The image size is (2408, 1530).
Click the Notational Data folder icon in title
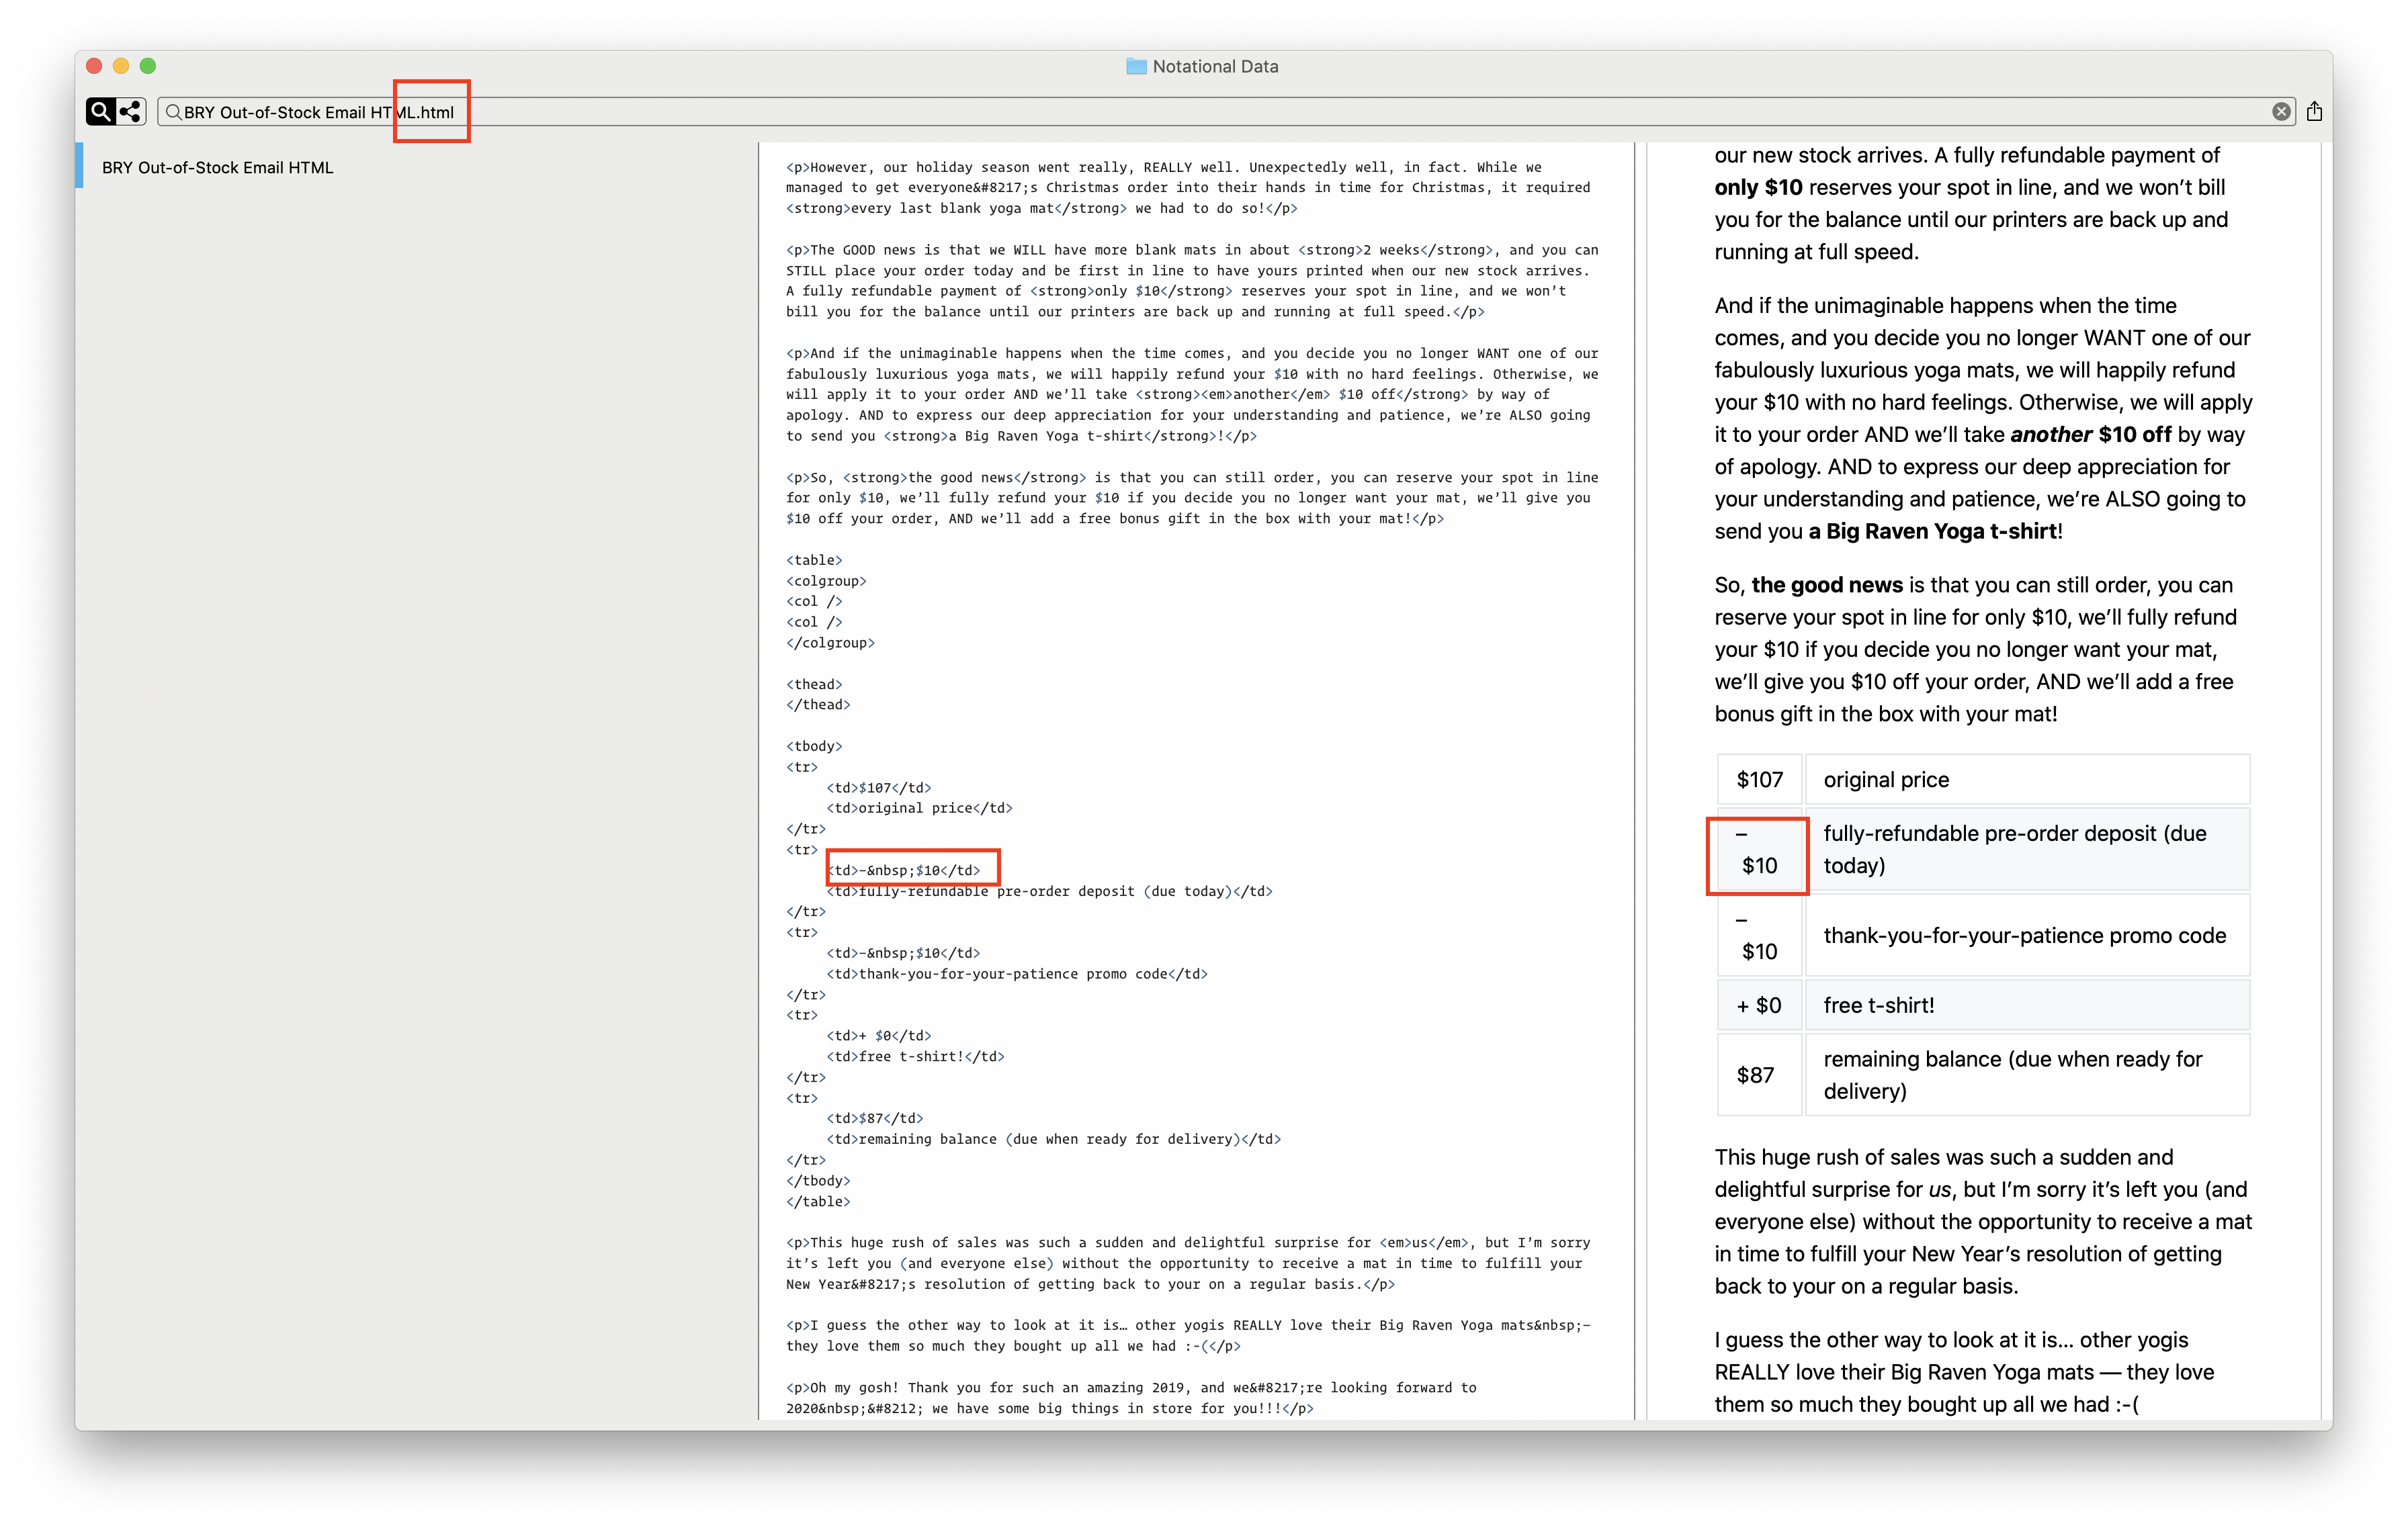coord(1136,66)
